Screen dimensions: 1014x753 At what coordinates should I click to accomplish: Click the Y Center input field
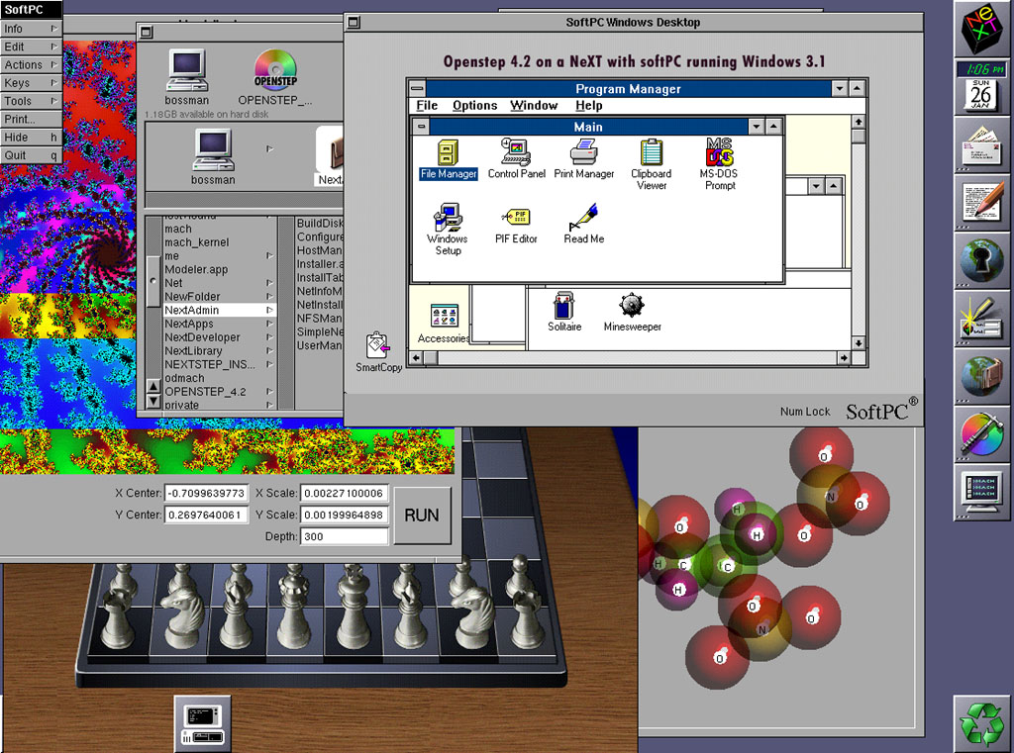206,515
